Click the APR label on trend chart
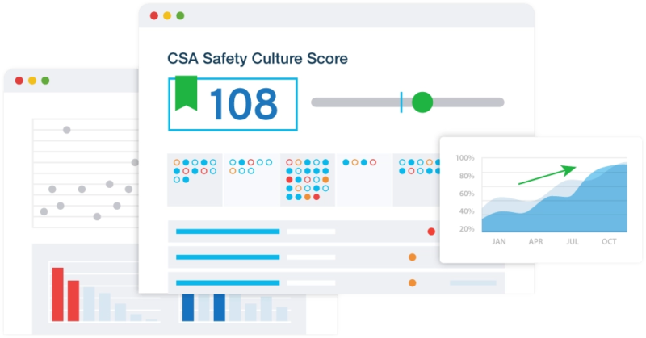This screenshot has width=646, height=338. [535, 242]
